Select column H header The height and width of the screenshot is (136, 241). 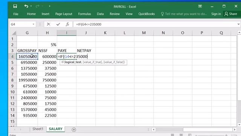pyautogui.click(x=47, y=33)
